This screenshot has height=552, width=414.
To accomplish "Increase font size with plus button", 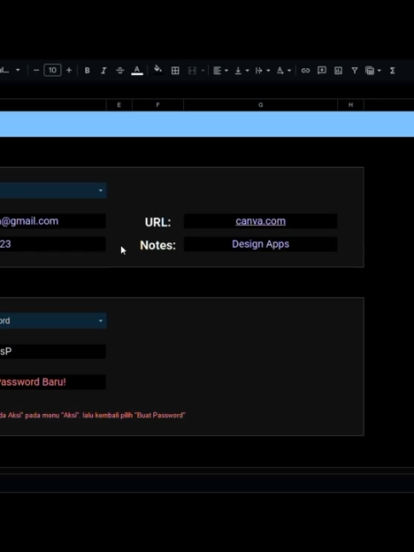I will (x=69, y=71).
